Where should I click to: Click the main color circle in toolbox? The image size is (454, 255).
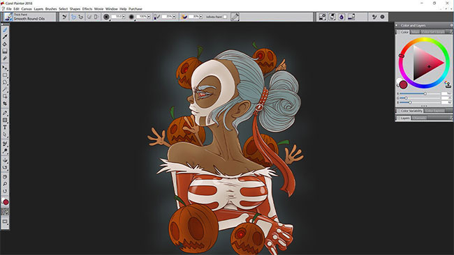coord(6,202)
